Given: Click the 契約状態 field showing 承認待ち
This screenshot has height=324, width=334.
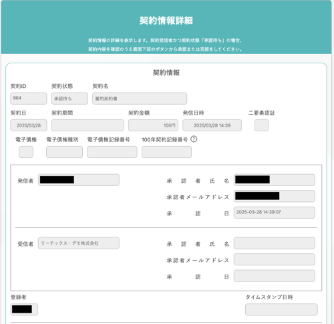Looking at the screenshot, I should pyautogui.click(x=69, y=99).
